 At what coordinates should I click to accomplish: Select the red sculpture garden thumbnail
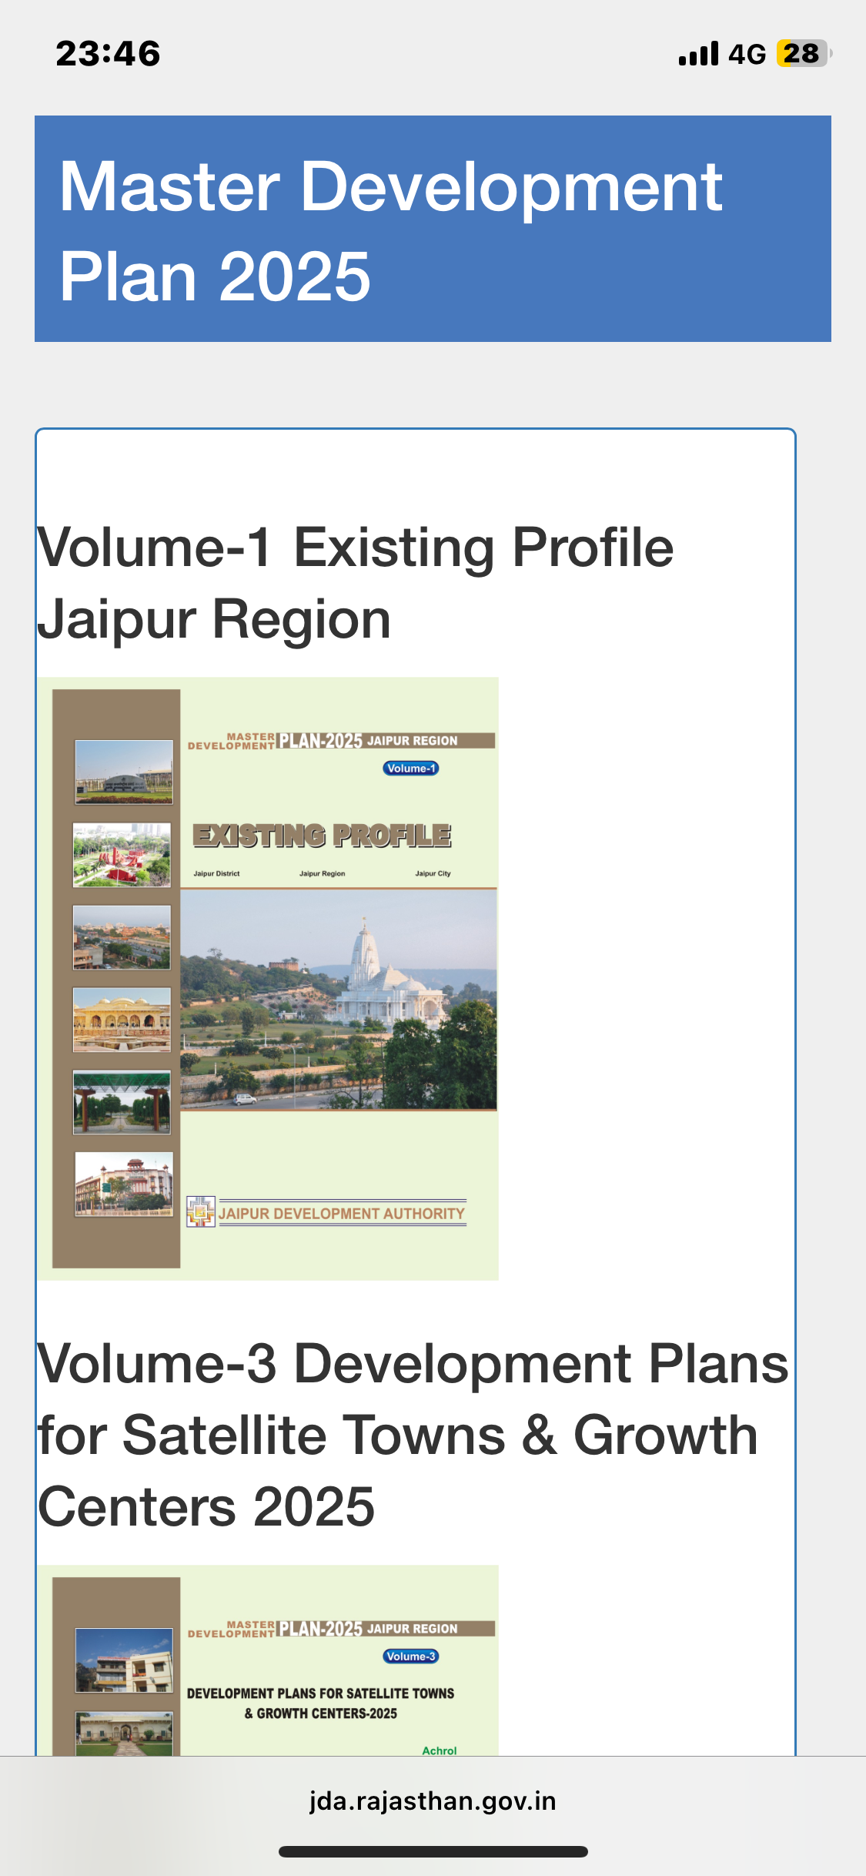coord(122,854)
